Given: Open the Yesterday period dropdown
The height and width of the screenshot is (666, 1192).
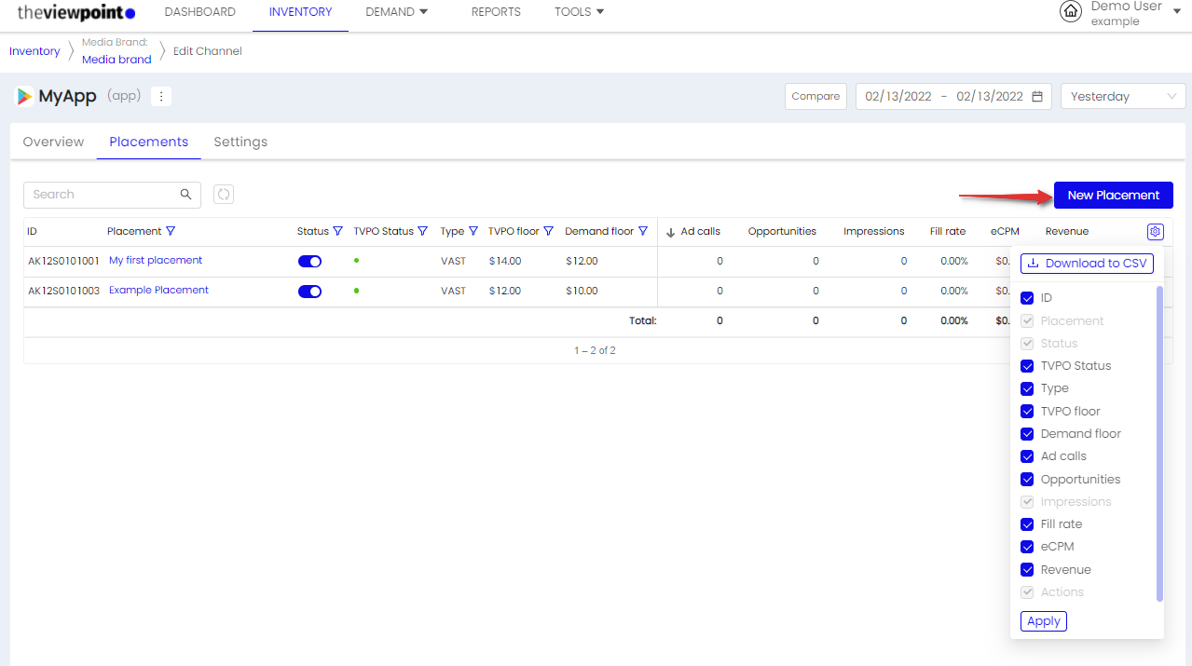Looking at the screenshot, I should pos(1123,96).
